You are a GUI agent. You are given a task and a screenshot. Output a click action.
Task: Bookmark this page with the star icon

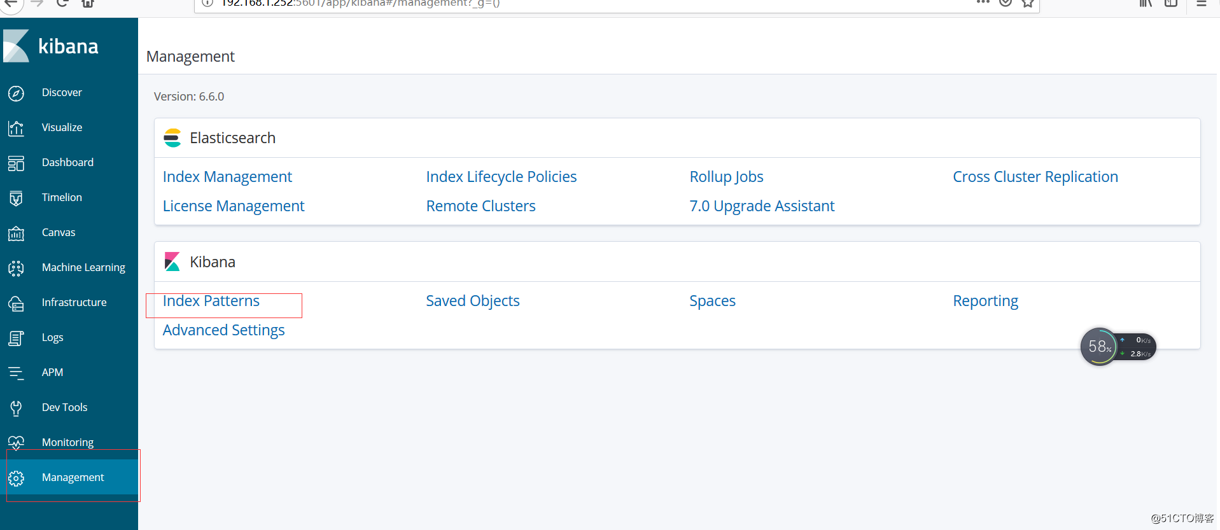pyautogui.click(x=1027, y=3)
